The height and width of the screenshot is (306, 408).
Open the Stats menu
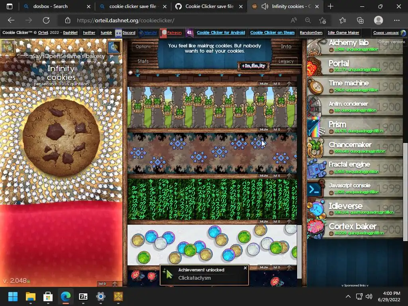pyautogui.click(x=143, y=61)
